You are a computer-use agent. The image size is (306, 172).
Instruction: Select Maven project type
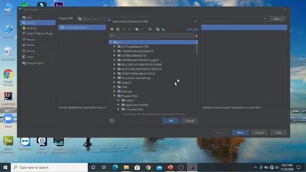pos(38,39)
